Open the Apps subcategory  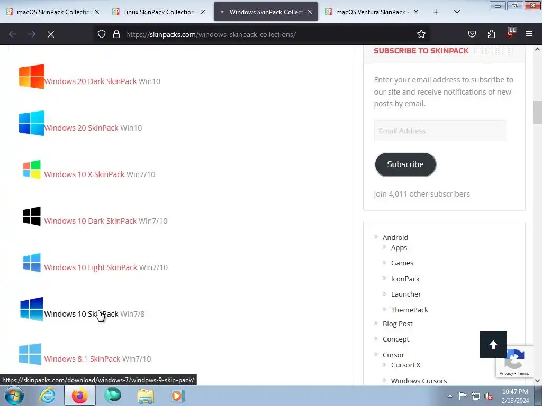click(x=399, y=247)
